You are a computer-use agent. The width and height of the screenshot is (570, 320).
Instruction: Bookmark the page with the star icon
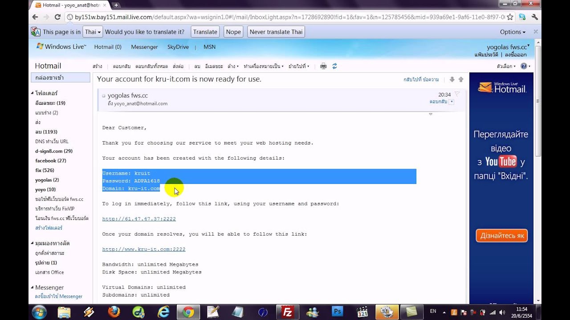point(510,17)
